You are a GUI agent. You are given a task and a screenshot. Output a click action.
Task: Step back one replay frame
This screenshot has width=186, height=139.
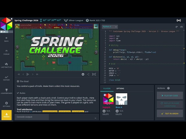(23, 74)
